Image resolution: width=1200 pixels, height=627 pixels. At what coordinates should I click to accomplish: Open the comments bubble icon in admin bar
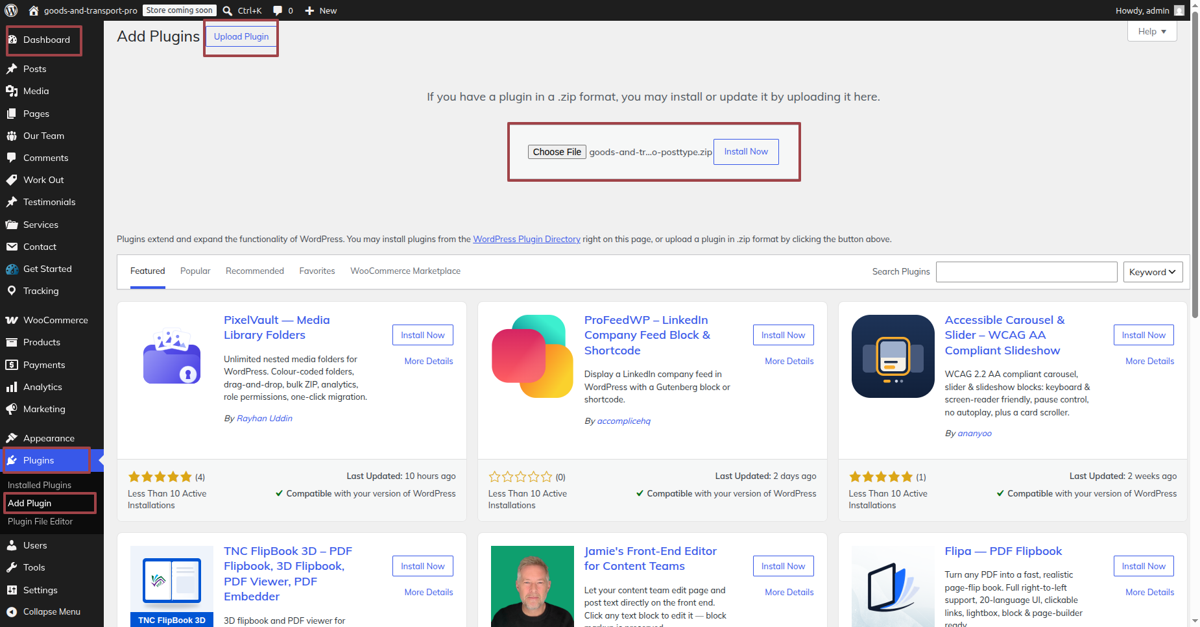pos(278,10)
